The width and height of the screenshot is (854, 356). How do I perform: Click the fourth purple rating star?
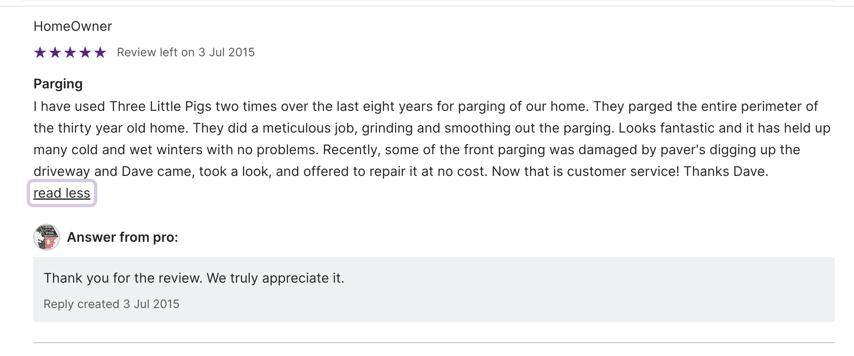(85, 53)
